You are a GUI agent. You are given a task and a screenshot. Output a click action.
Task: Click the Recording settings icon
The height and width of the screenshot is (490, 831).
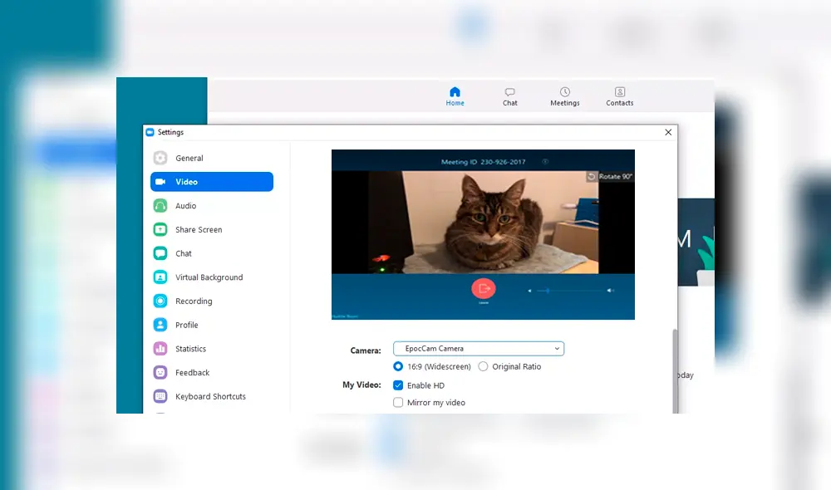160,301
